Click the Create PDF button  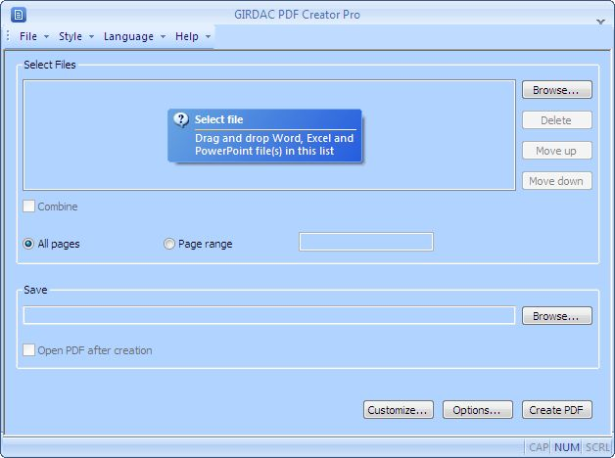point(556,410)
